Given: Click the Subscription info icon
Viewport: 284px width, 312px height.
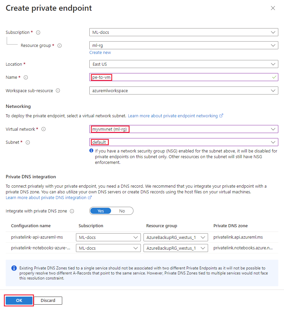Looking at the screenshot, I should pyautogui.click(x=38, y=33).
